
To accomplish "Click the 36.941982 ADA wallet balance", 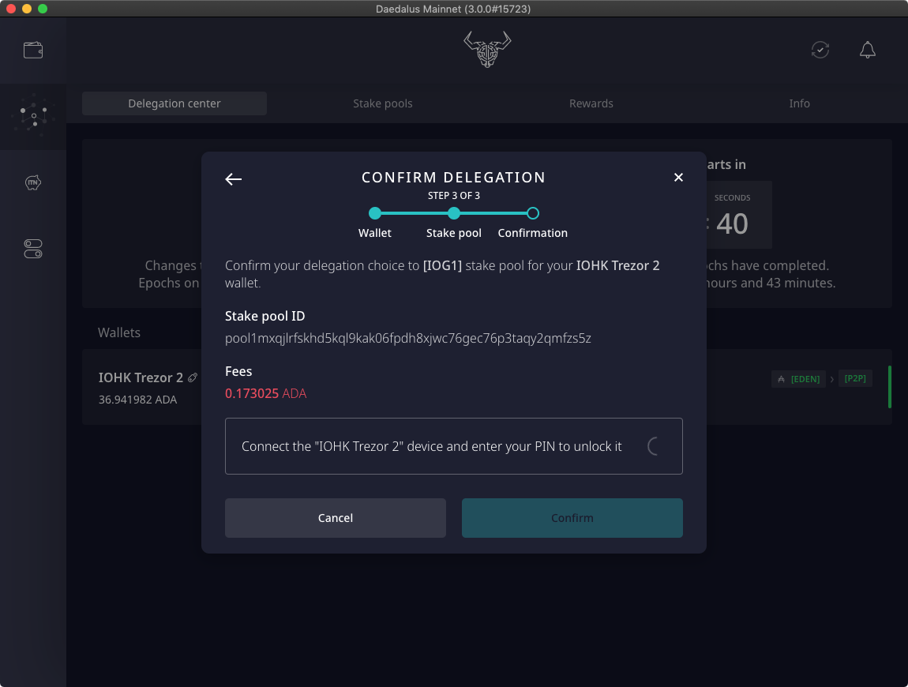I will tap(138, 400).
